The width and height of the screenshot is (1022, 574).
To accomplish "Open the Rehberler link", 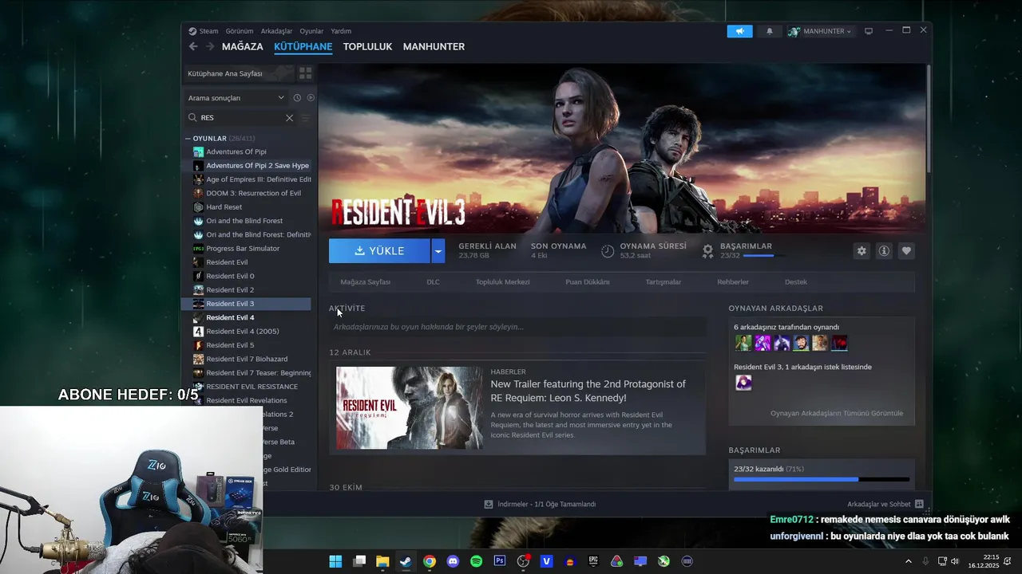I will click(x=733, y=282).
